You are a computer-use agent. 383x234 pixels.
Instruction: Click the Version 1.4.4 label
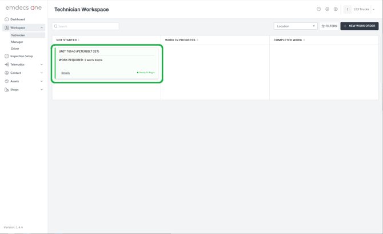13,227
